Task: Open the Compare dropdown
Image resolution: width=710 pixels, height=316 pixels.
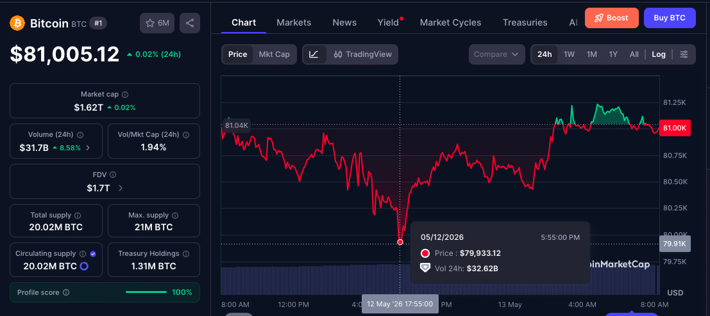Action: click(496, 54)
